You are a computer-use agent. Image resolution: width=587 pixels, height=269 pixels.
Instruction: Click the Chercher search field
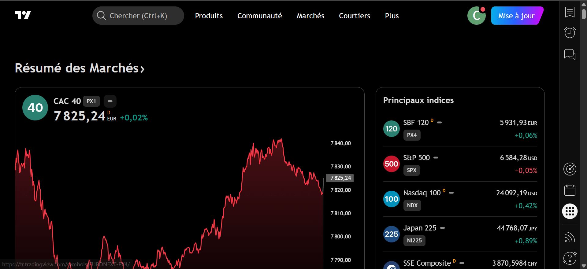point(138,16)
